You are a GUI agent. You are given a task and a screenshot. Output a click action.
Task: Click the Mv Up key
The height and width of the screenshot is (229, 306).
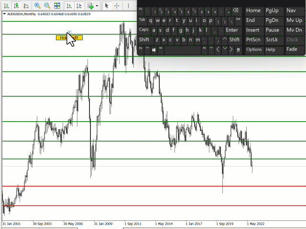(x=295, y=20)
